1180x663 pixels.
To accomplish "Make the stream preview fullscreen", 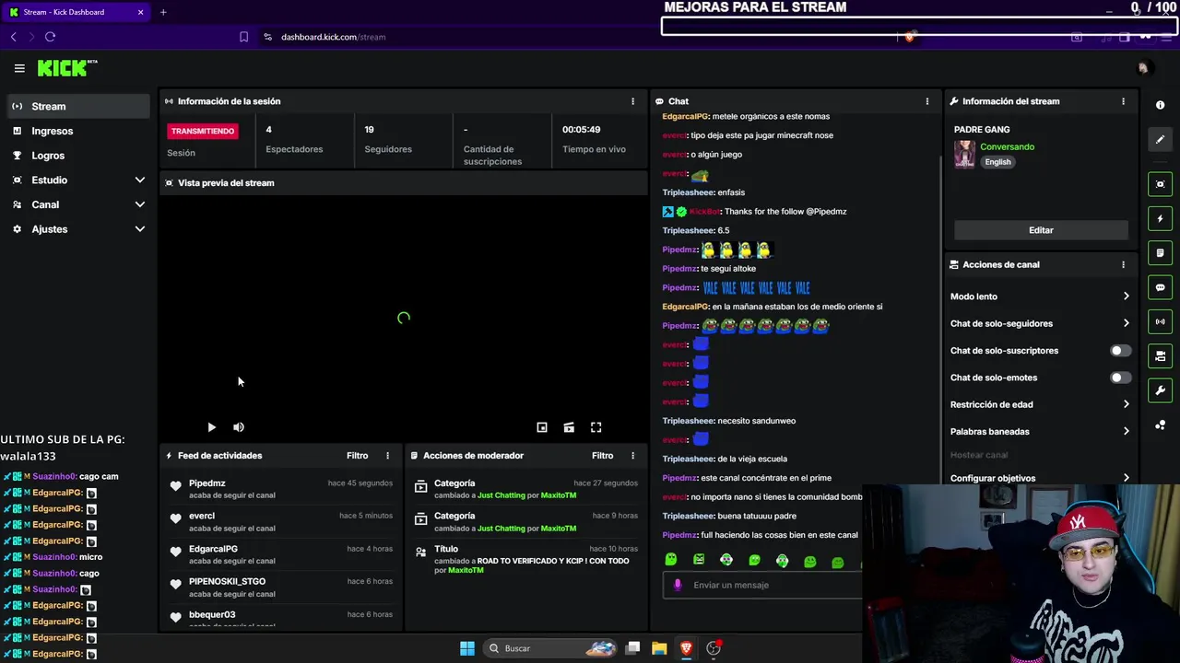I will pyautogui.click(x=596, y=427).
